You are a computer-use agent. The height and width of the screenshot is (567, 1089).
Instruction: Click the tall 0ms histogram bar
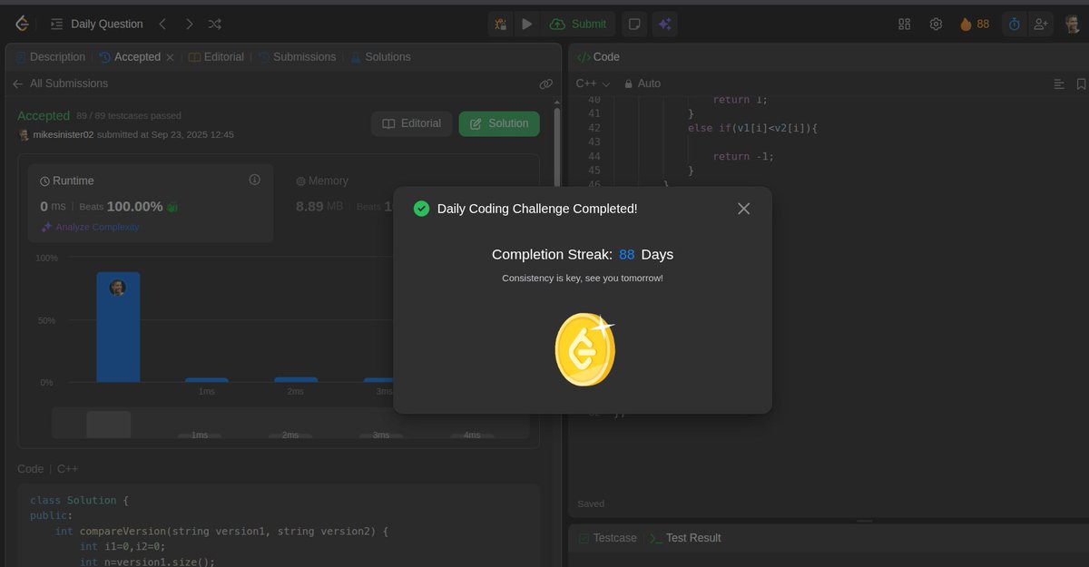118,327
